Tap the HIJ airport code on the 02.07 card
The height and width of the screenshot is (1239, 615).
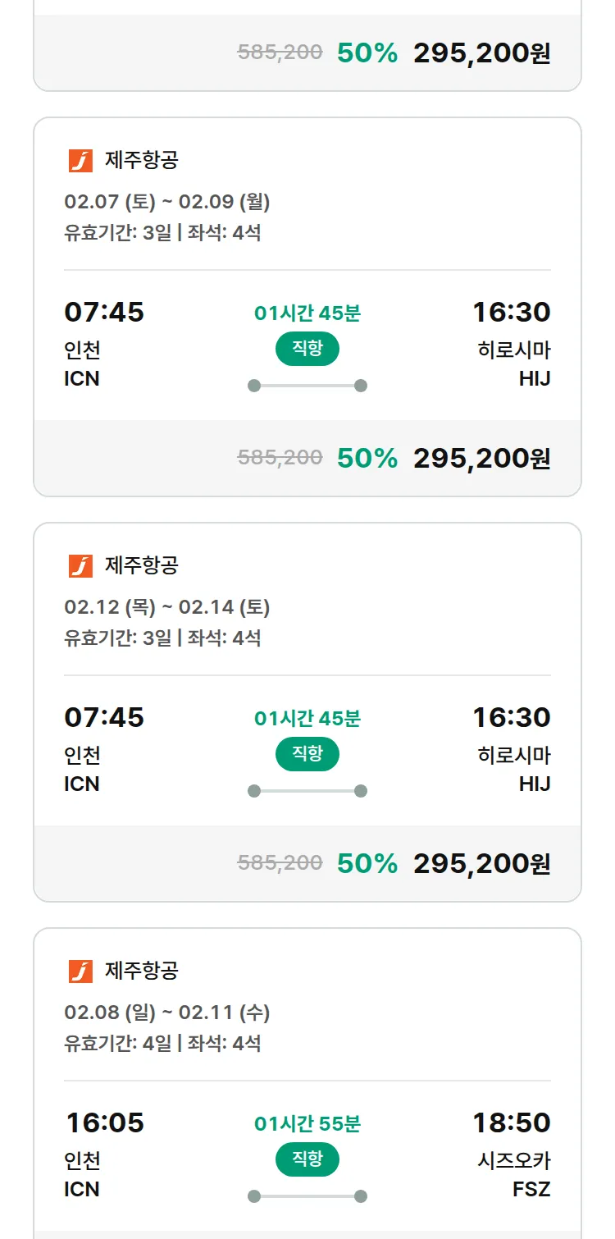coord(534,379)
